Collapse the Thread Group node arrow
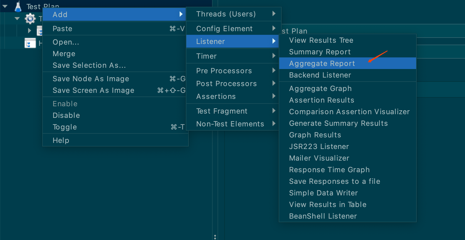 coord(17,19)
